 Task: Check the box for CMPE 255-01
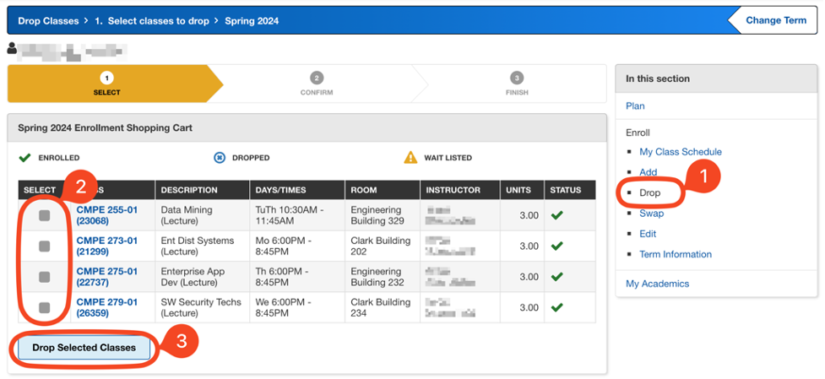(44, 216)
